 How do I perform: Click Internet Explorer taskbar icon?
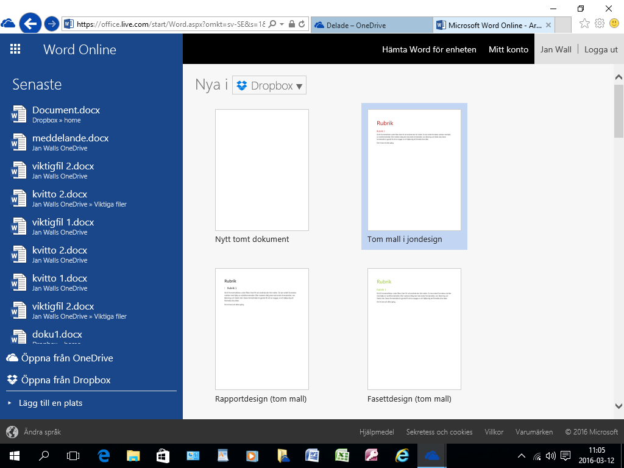[402, 456]
